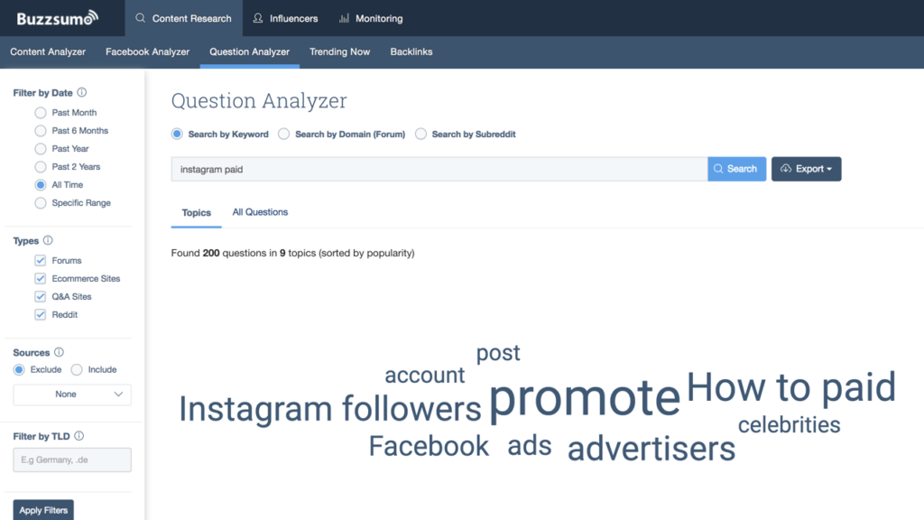Click the Sources info icon
This screenshot has width=924, height=520.
click(59, 352)
